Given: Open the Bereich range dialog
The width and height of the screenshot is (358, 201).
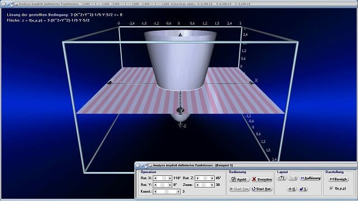Looking at the screenshot, I should [x=338, y=179].
